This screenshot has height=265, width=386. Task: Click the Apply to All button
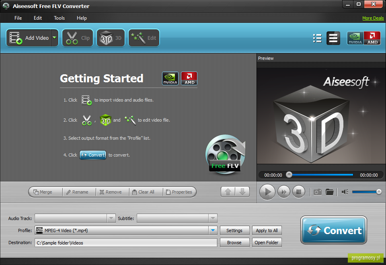[x=267, y=230]
